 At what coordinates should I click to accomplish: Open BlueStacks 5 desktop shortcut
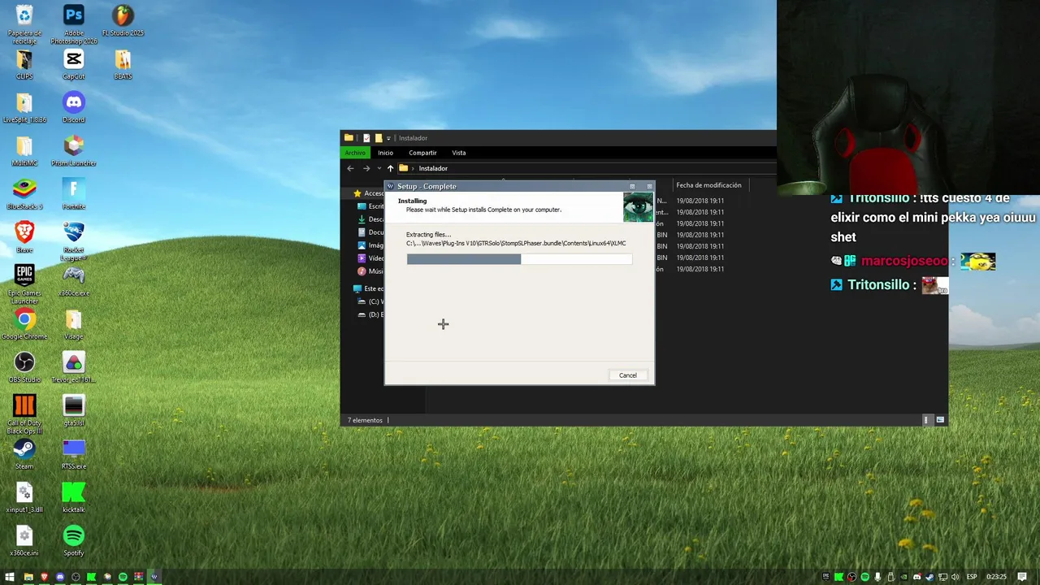(x=24, y=194)
